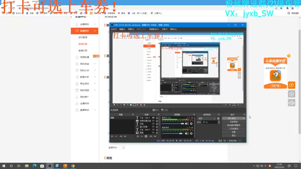Toggle the lock on 视频采集设备 source
The width and height of the screenshot is (301, 169).
157,121
